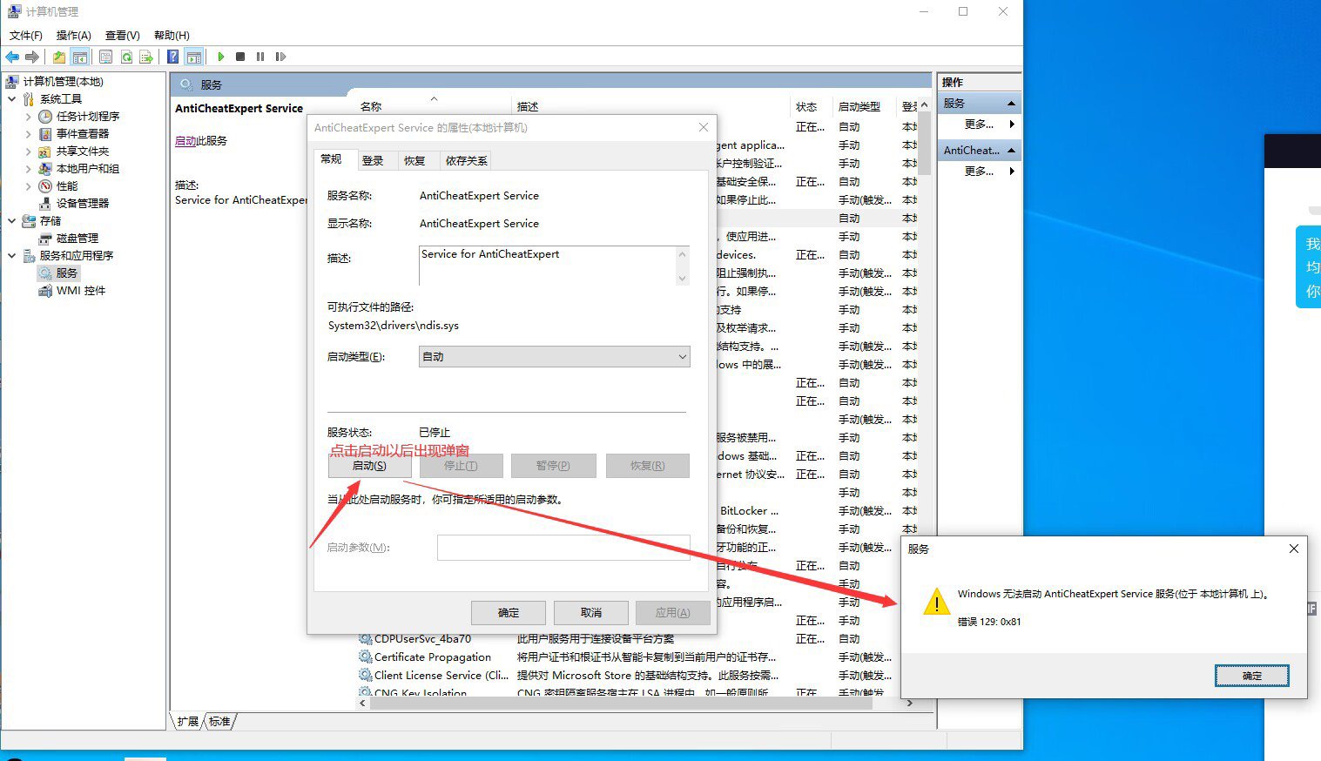Expand the 任务计划程序 tree node

coord(28,116)
